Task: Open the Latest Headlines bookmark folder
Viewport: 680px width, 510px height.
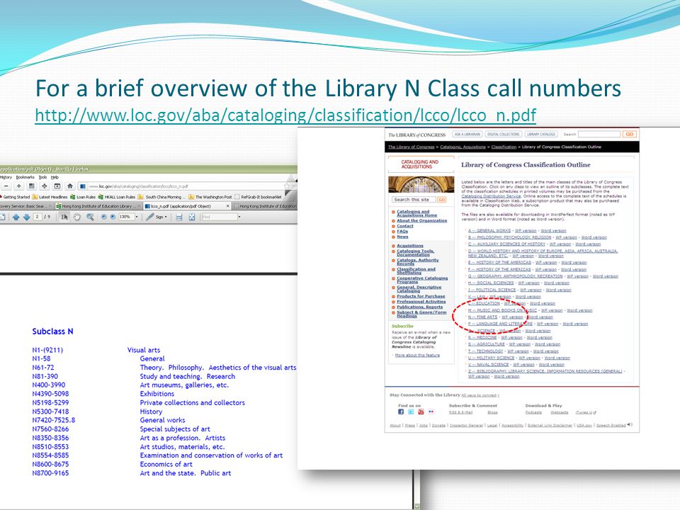Action: [x=50, y=197]
